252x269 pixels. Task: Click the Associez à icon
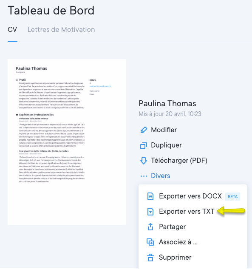tap(150, 242)
